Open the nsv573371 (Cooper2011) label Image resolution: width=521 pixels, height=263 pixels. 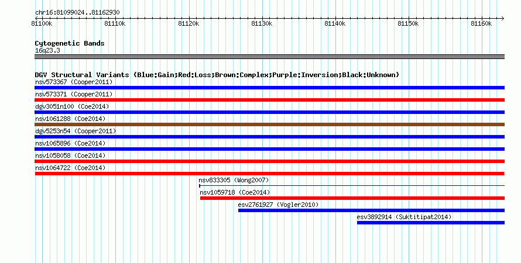(x=74, y=94)
